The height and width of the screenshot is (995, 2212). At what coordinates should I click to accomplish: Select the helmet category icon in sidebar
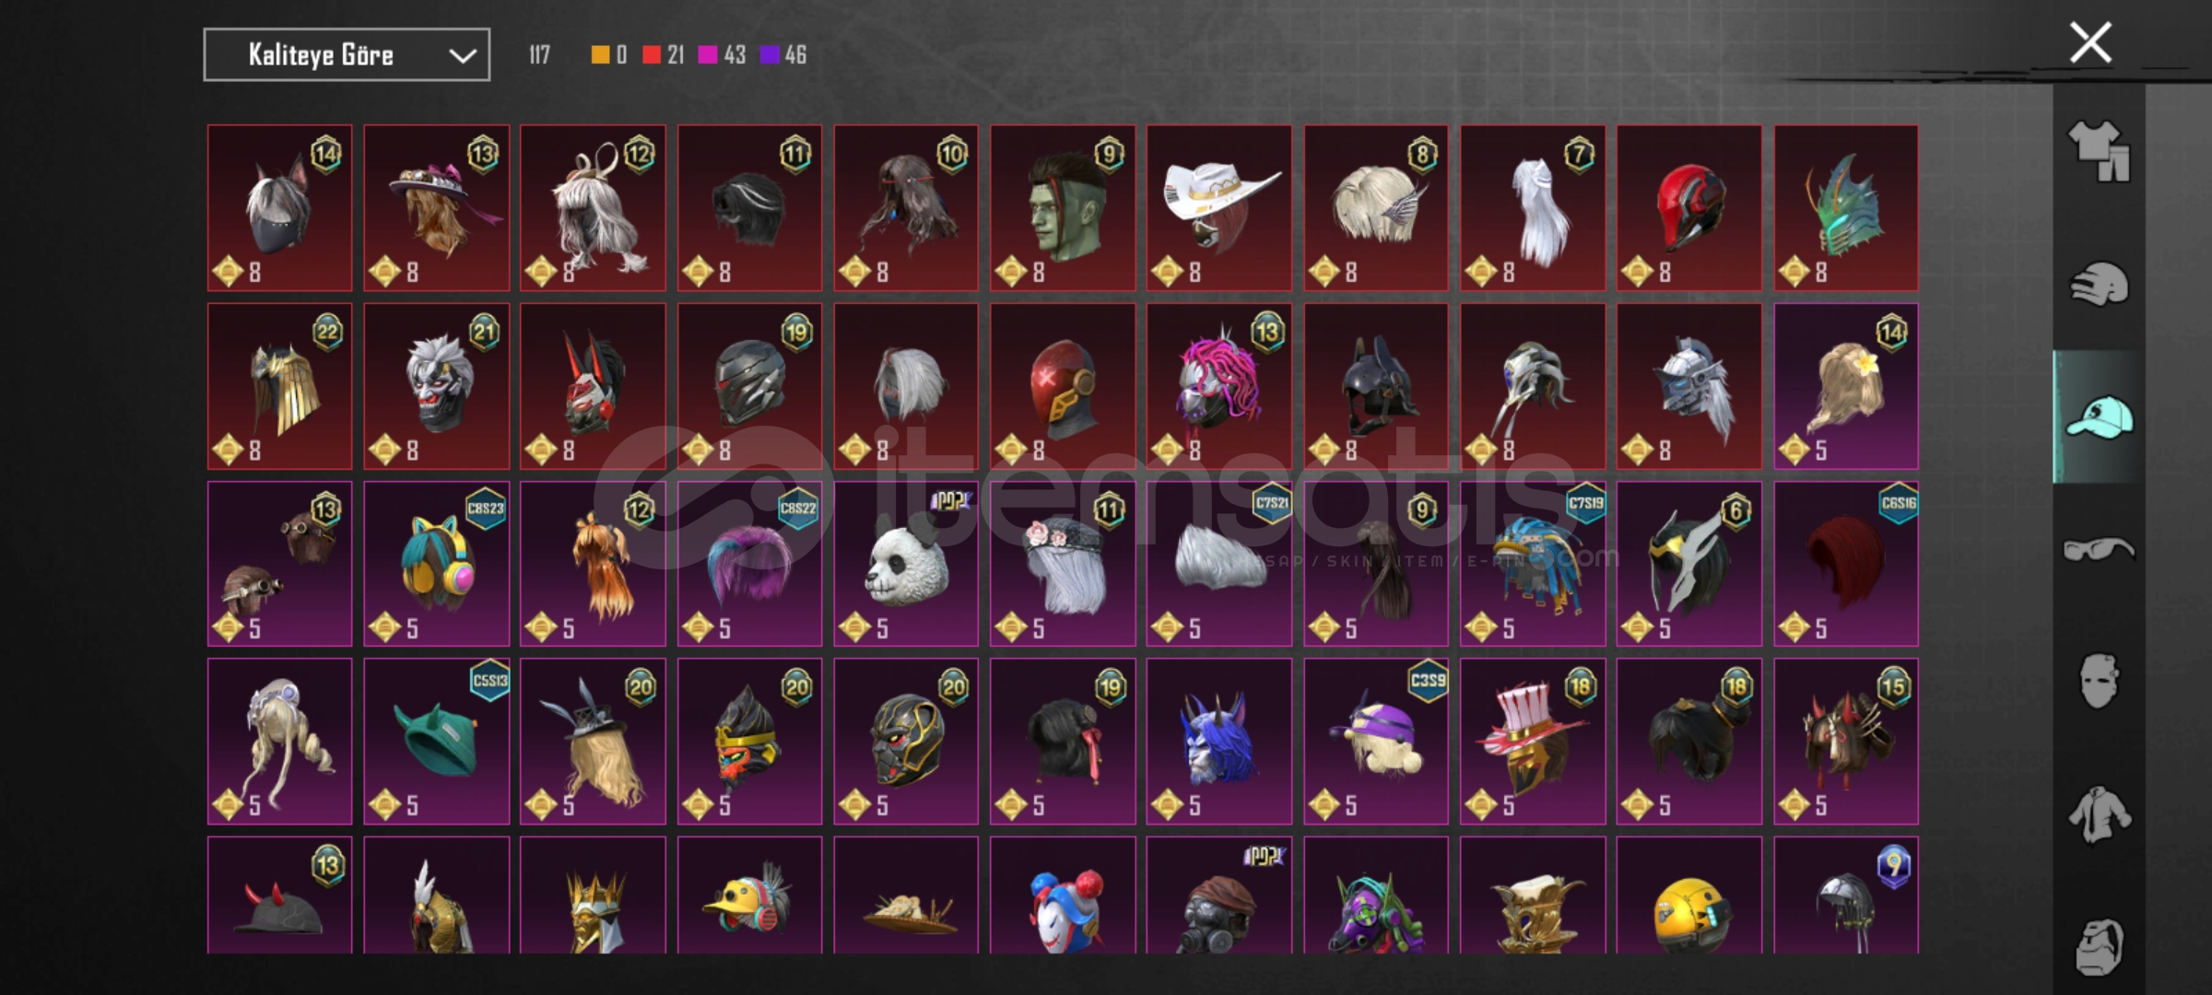[2100, 284]
